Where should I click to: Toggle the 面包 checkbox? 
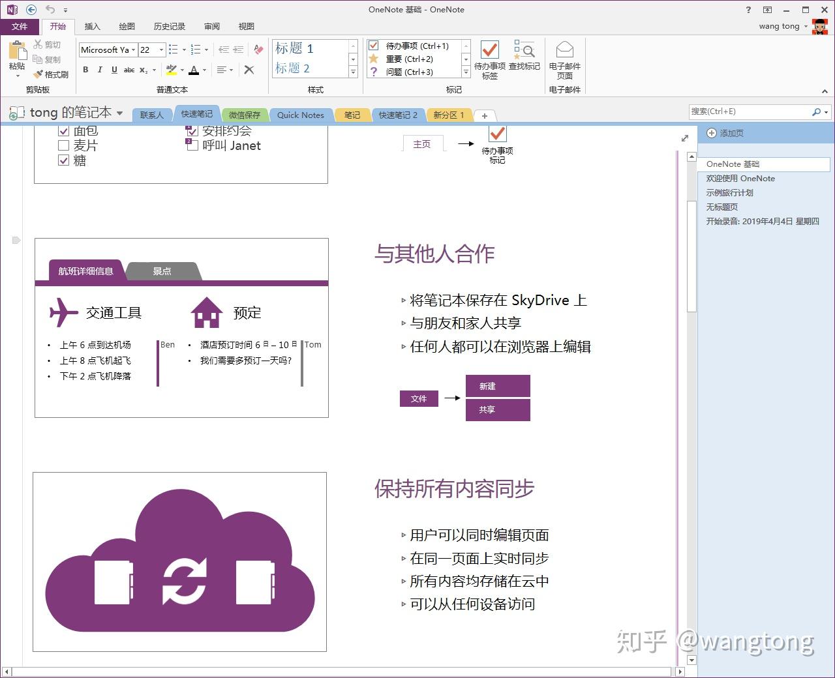point(63,131)
